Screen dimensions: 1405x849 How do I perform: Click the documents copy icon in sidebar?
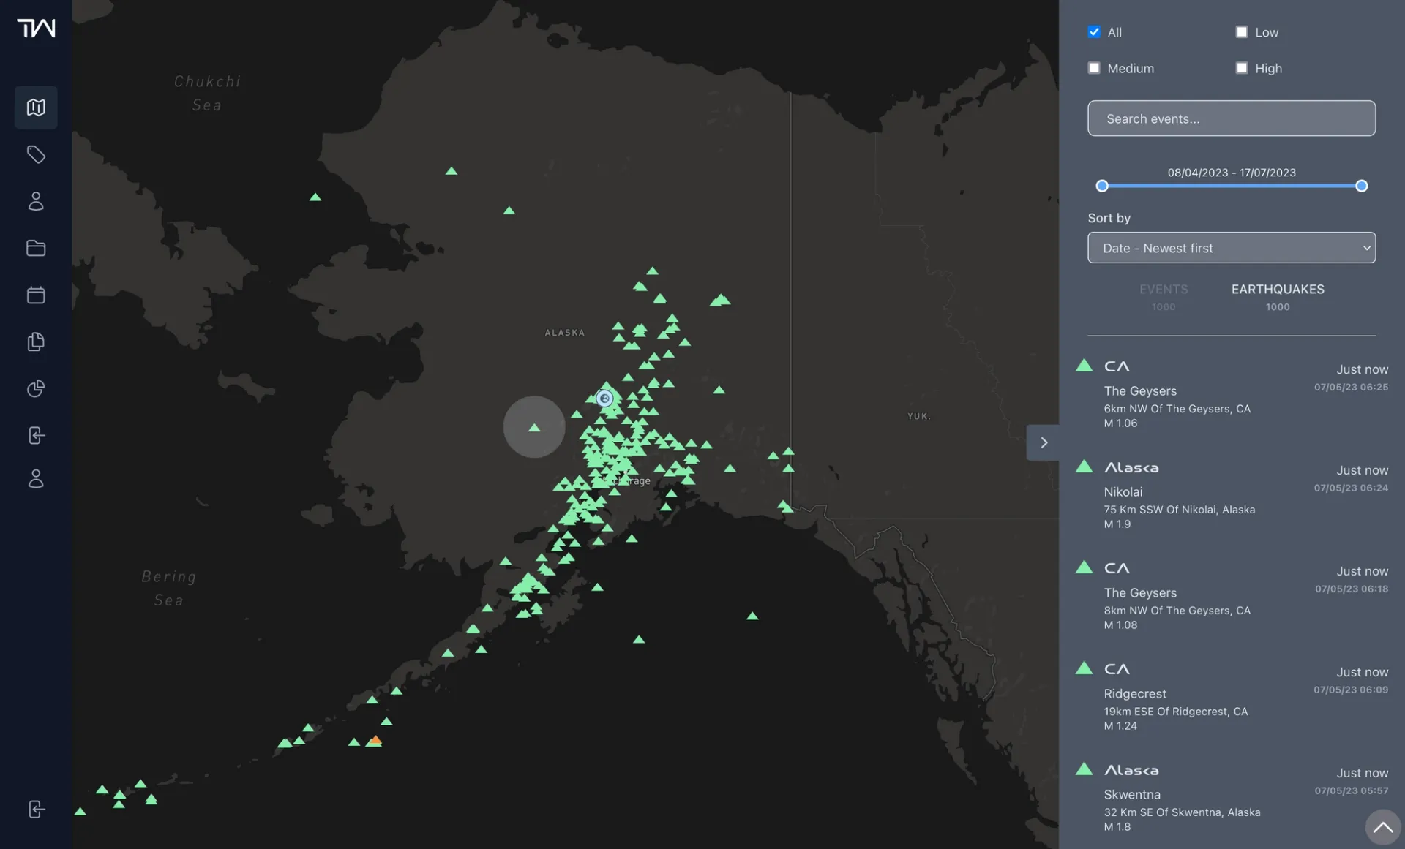point(36,342)
